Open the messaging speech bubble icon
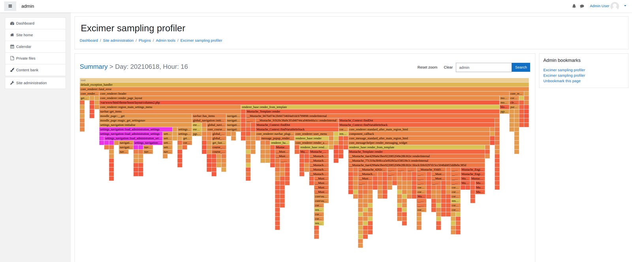 tap(582, 6)
